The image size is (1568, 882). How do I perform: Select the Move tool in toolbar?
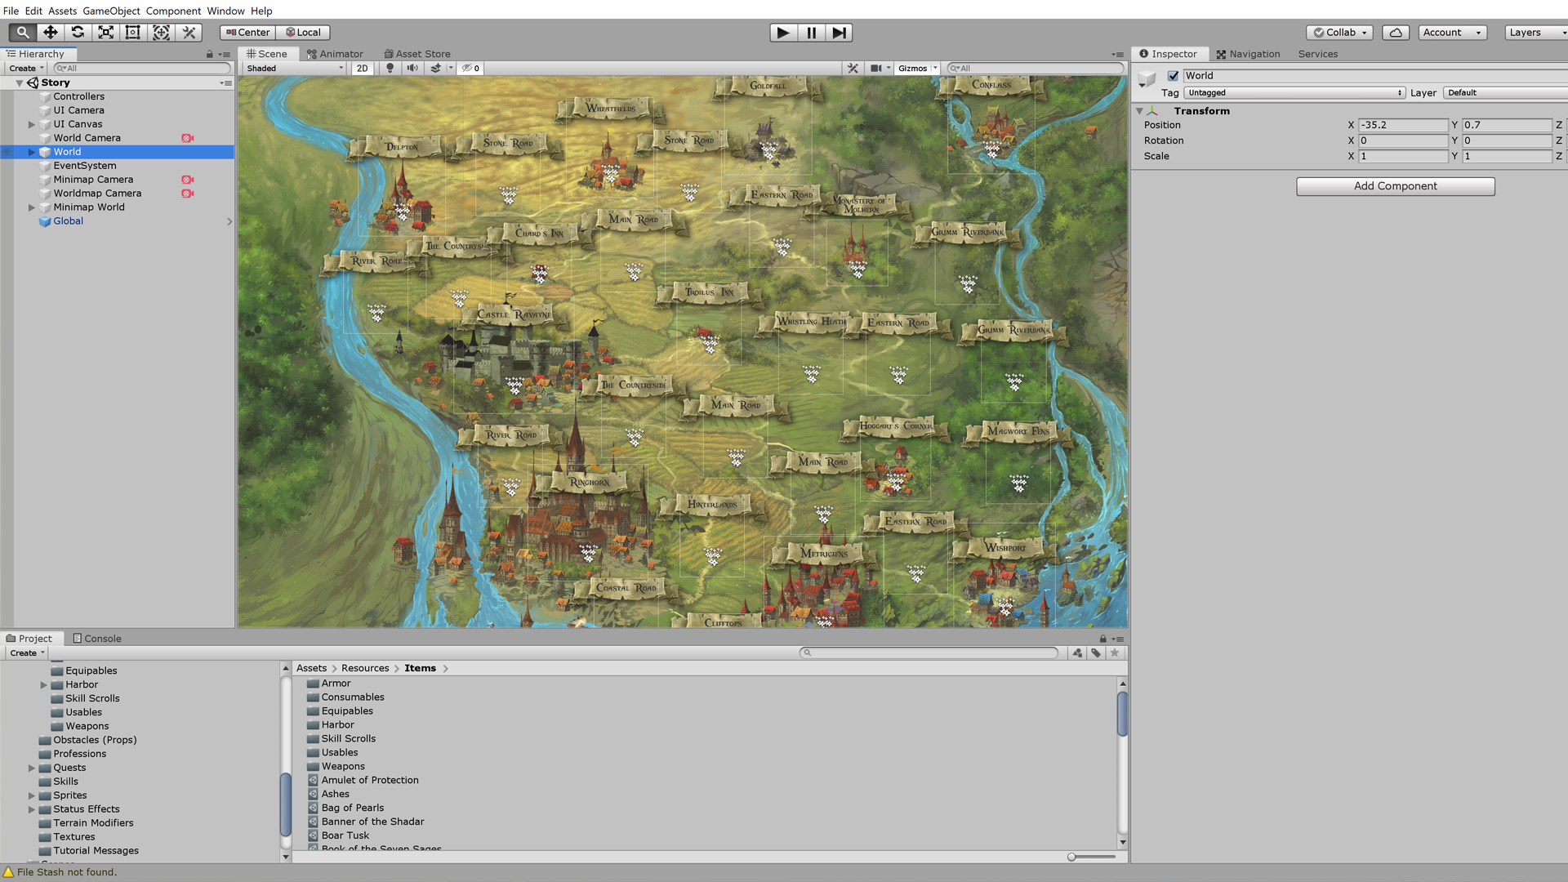51,32
